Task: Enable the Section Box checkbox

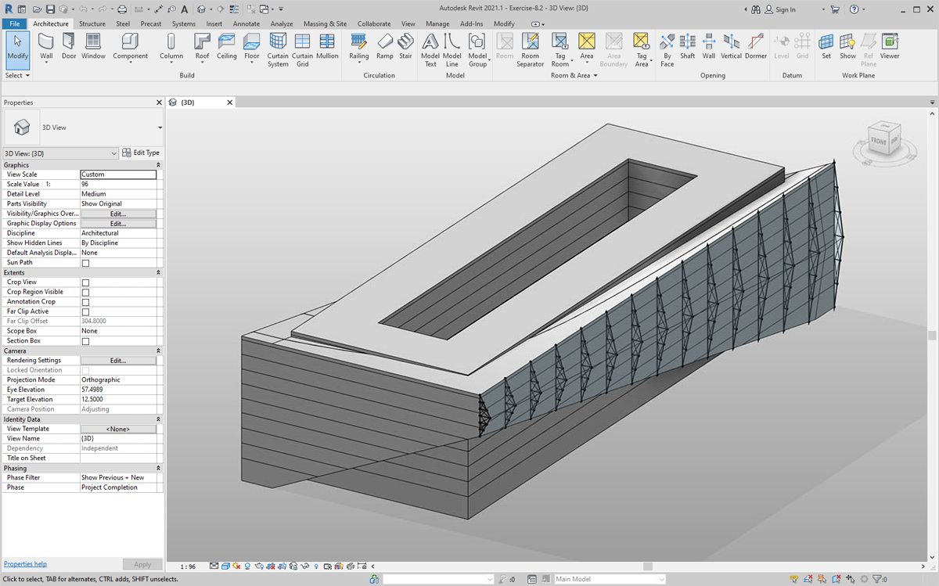Action: [86, 341]
